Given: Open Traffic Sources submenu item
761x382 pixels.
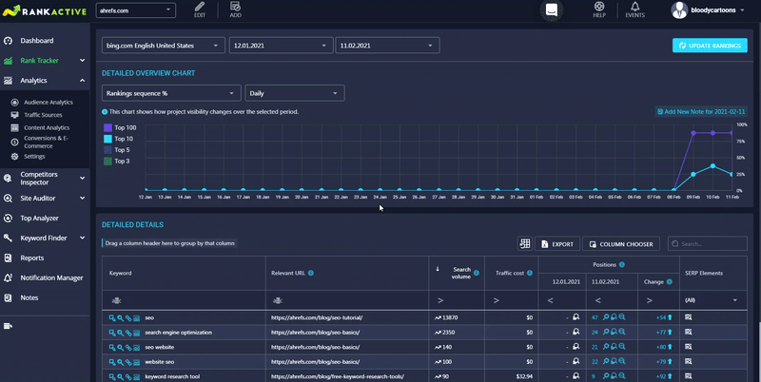Looking at the screenshot, I should [x=43, y=115].
